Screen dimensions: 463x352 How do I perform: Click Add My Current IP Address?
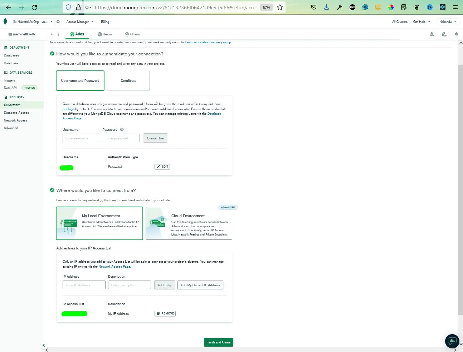[200, 285]
